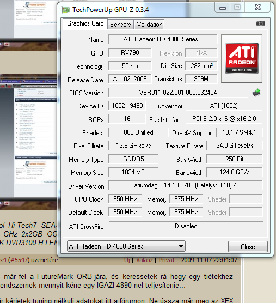Click the Memory Size value 1024 MB
Viewport: 276px width, 303px height.
[x=133, y=172]
